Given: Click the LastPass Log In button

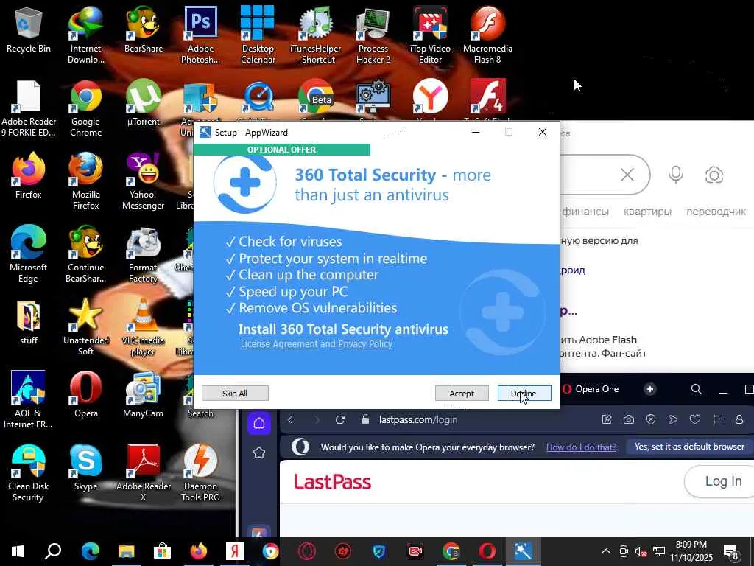Looking at the screenshot, I should [x=722, y=481].
